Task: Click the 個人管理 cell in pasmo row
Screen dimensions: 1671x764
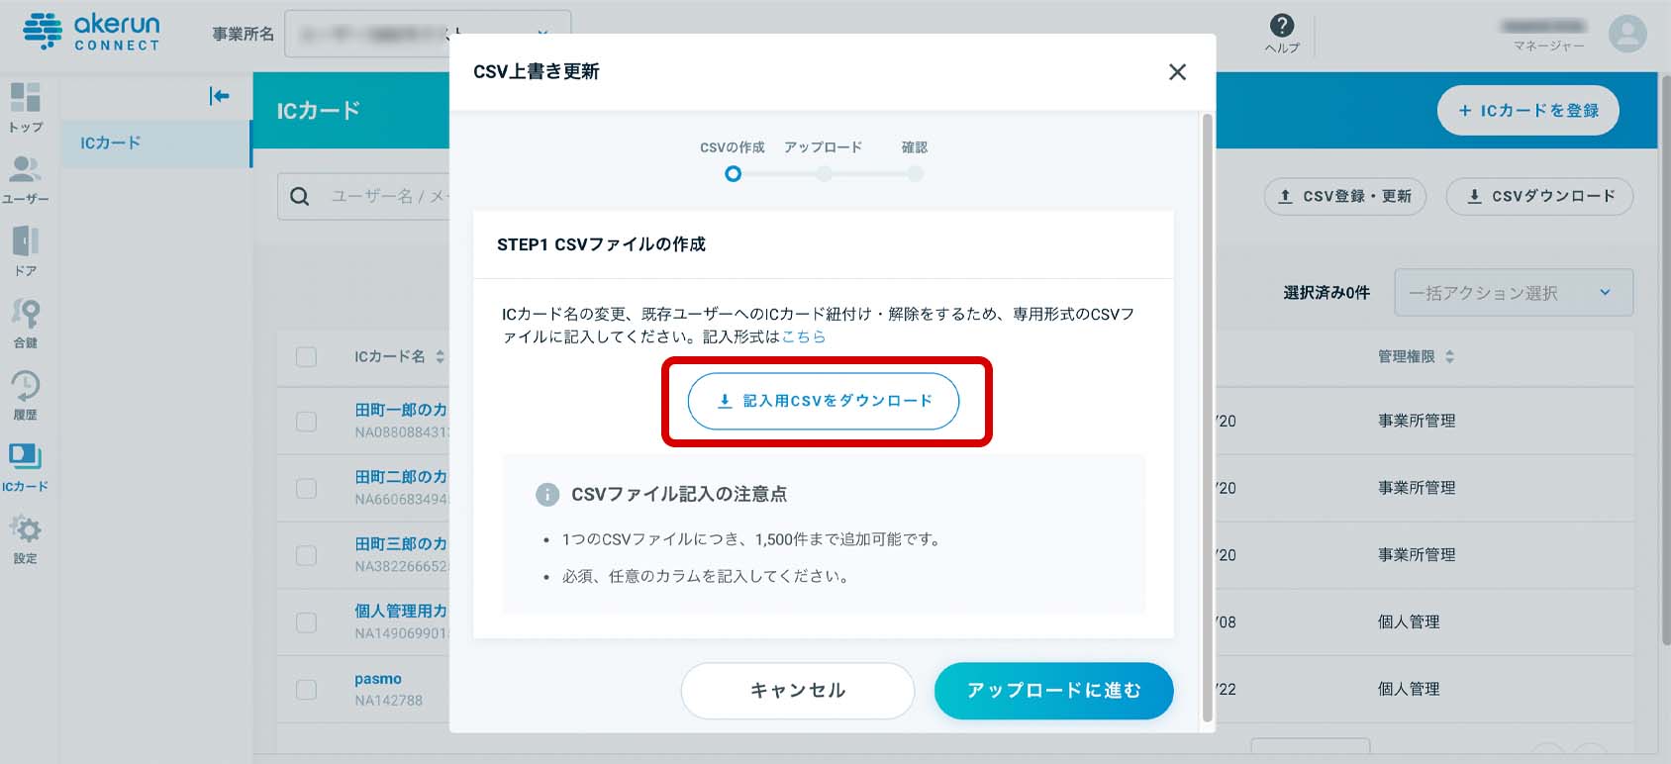Action: click(x=1409, y=689)
